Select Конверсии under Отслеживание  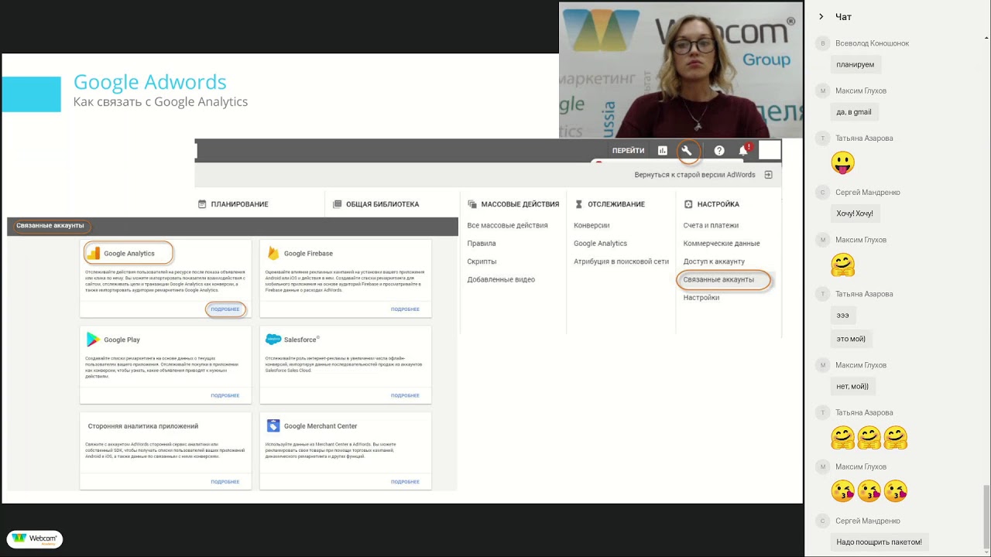[x=592, y=225]
